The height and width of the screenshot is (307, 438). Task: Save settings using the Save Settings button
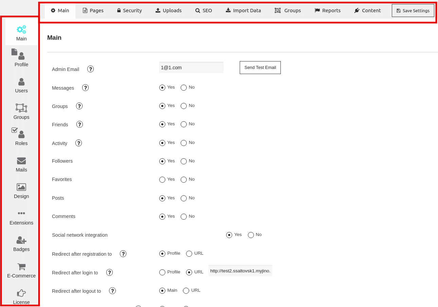413,11
